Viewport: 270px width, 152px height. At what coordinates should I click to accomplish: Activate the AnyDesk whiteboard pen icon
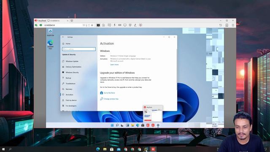click(135, 25)
